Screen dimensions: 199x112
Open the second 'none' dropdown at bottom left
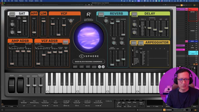click(x=14, y=106)
